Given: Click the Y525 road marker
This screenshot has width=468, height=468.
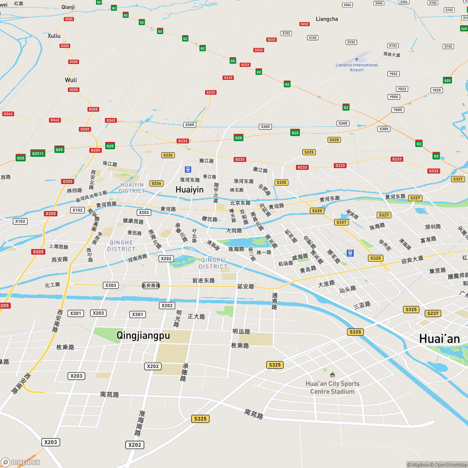Looking at the screenshot, I should 436,90.
